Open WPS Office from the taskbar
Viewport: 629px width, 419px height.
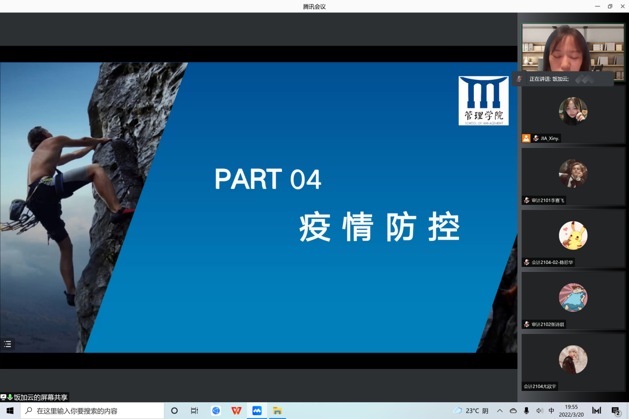[x=236, y=411]
